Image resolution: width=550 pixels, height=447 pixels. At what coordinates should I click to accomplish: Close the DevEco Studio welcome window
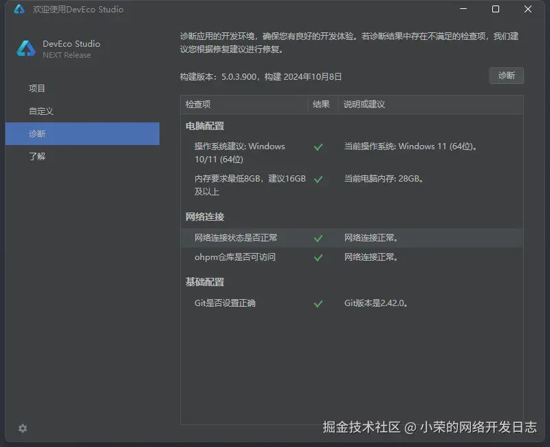[x=528, y=9]
